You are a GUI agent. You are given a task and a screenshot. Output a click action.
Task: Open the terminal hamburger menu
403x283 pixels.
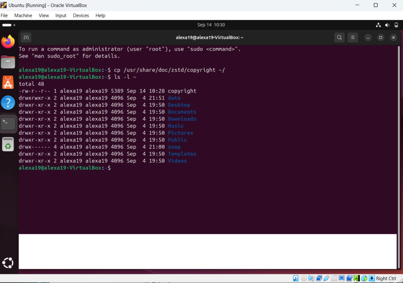point(353,37)
